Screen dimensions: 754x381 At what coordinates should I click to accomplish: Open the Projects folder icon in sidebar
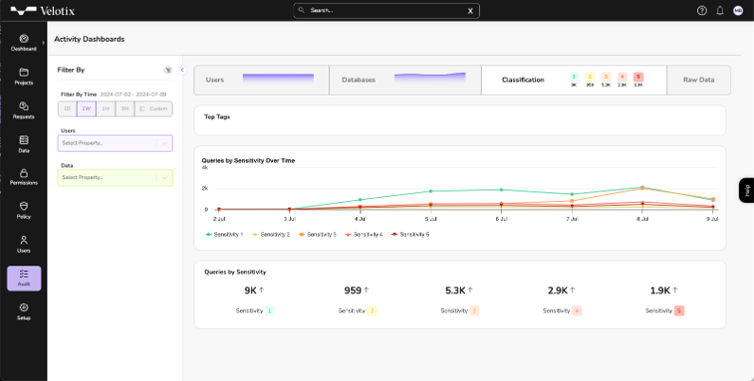click(x=24, y=73)
